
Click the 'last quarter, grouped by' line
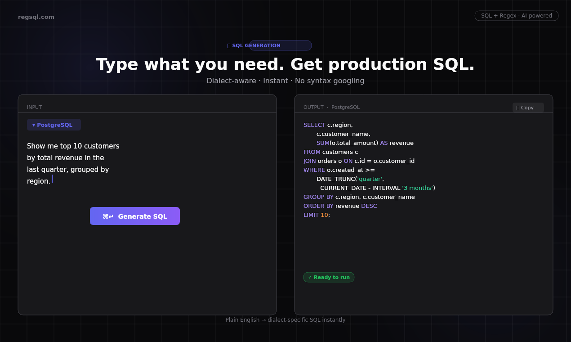click(68, 170)
